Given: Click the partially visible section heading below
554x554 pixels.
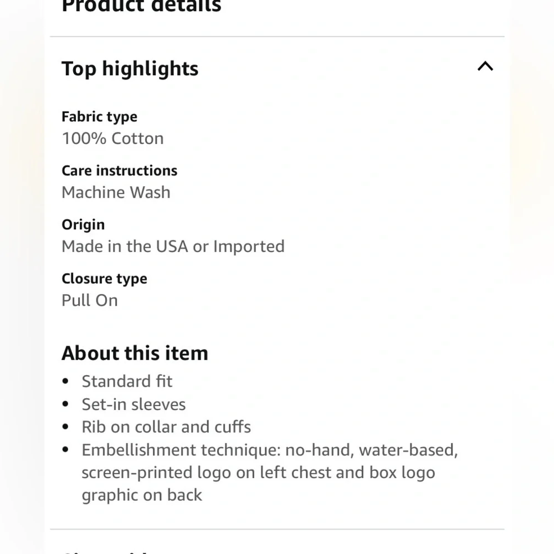Looking at the screenshot, I should [106, 551].
